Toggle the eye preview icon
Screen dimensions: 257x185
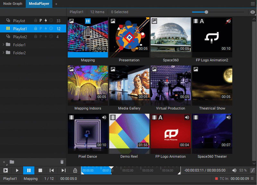(x=253, y=12)
